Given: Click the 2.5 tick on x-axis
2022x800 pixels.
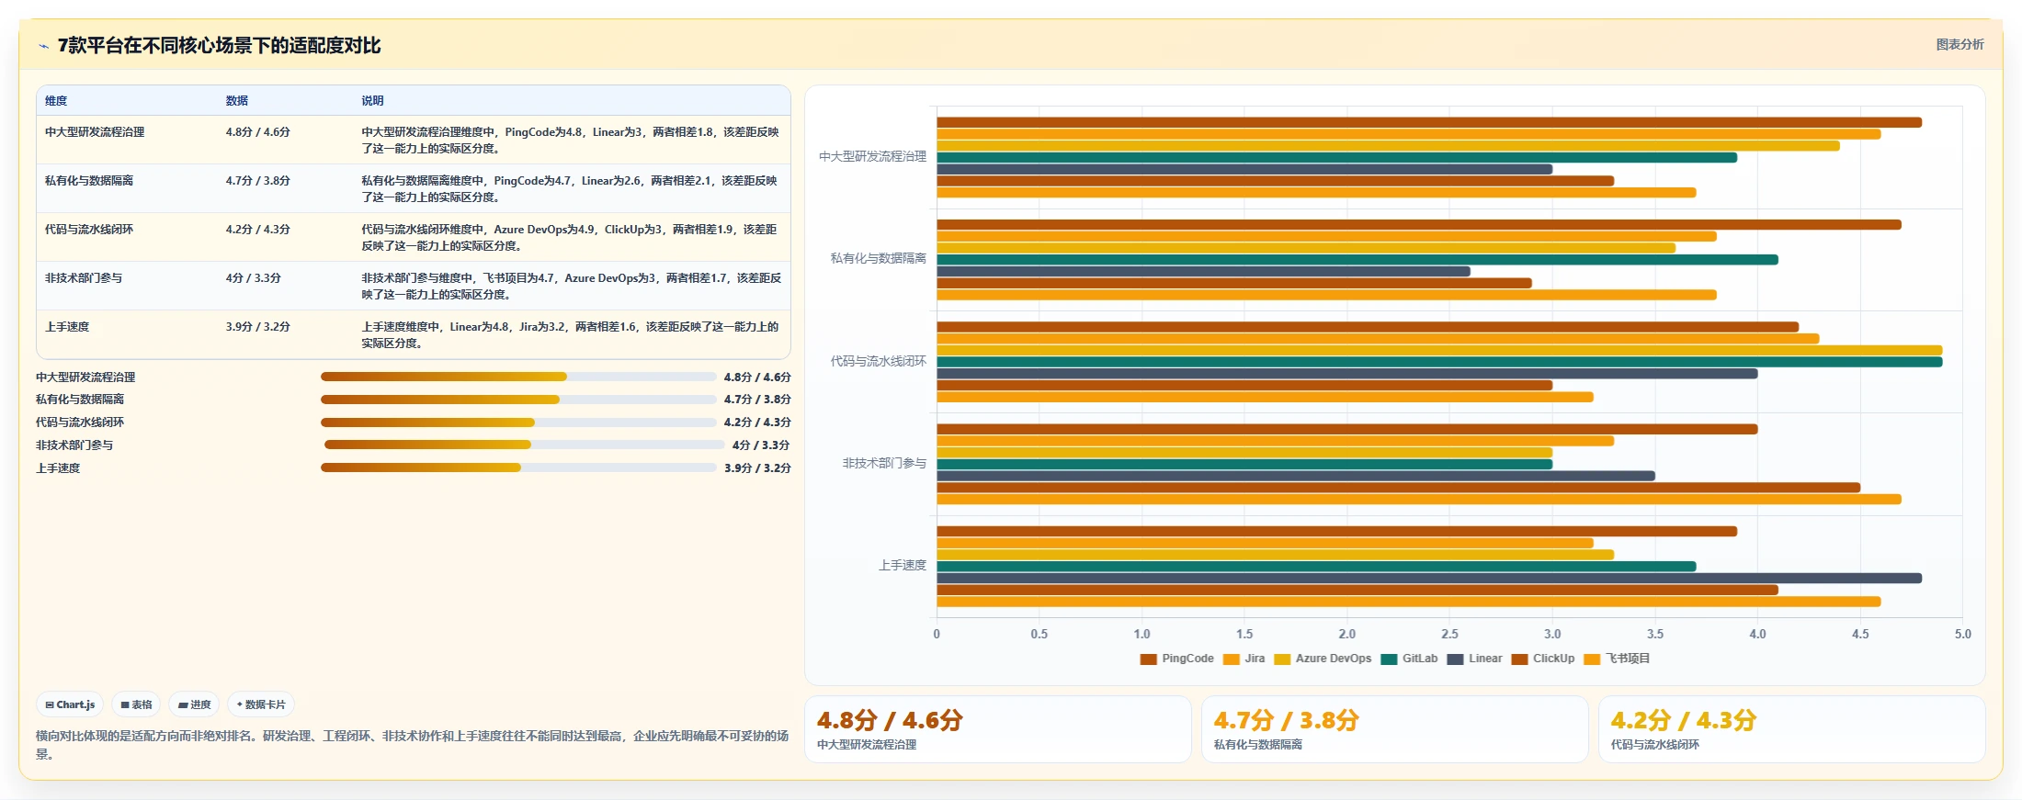Looking at the screenshot, I should tap(1449, 635).
